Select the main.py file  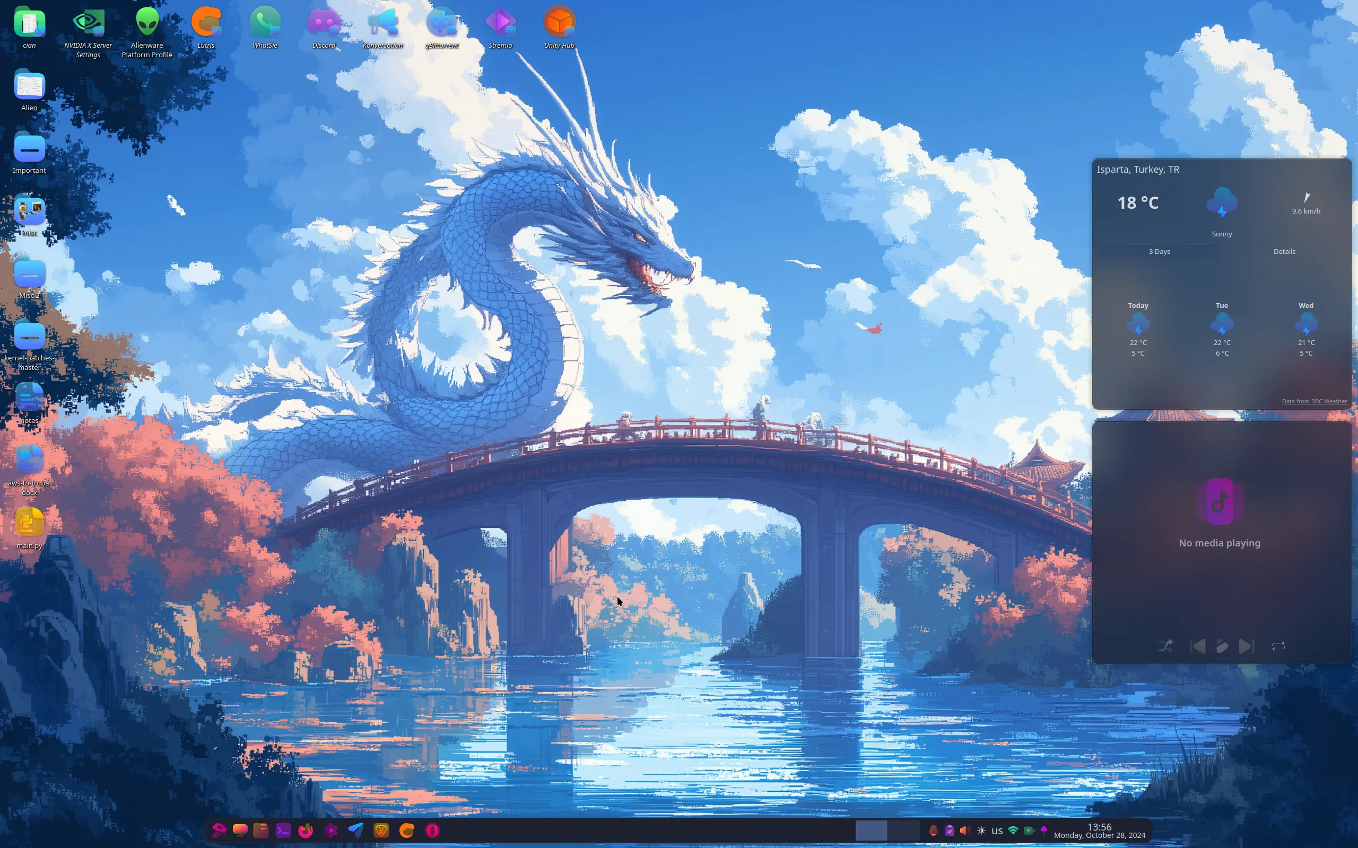tap(29, 528)
